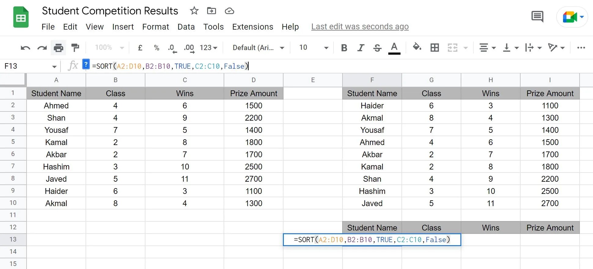This screenshot has height=269, width=593.
Task: Click the Google Sheets home icon
Action: 21,18
